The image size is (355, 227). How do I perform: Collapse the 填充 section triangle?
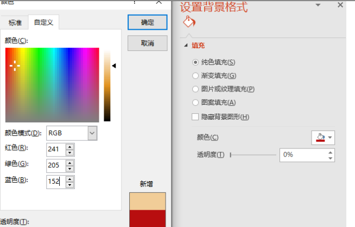186,46
